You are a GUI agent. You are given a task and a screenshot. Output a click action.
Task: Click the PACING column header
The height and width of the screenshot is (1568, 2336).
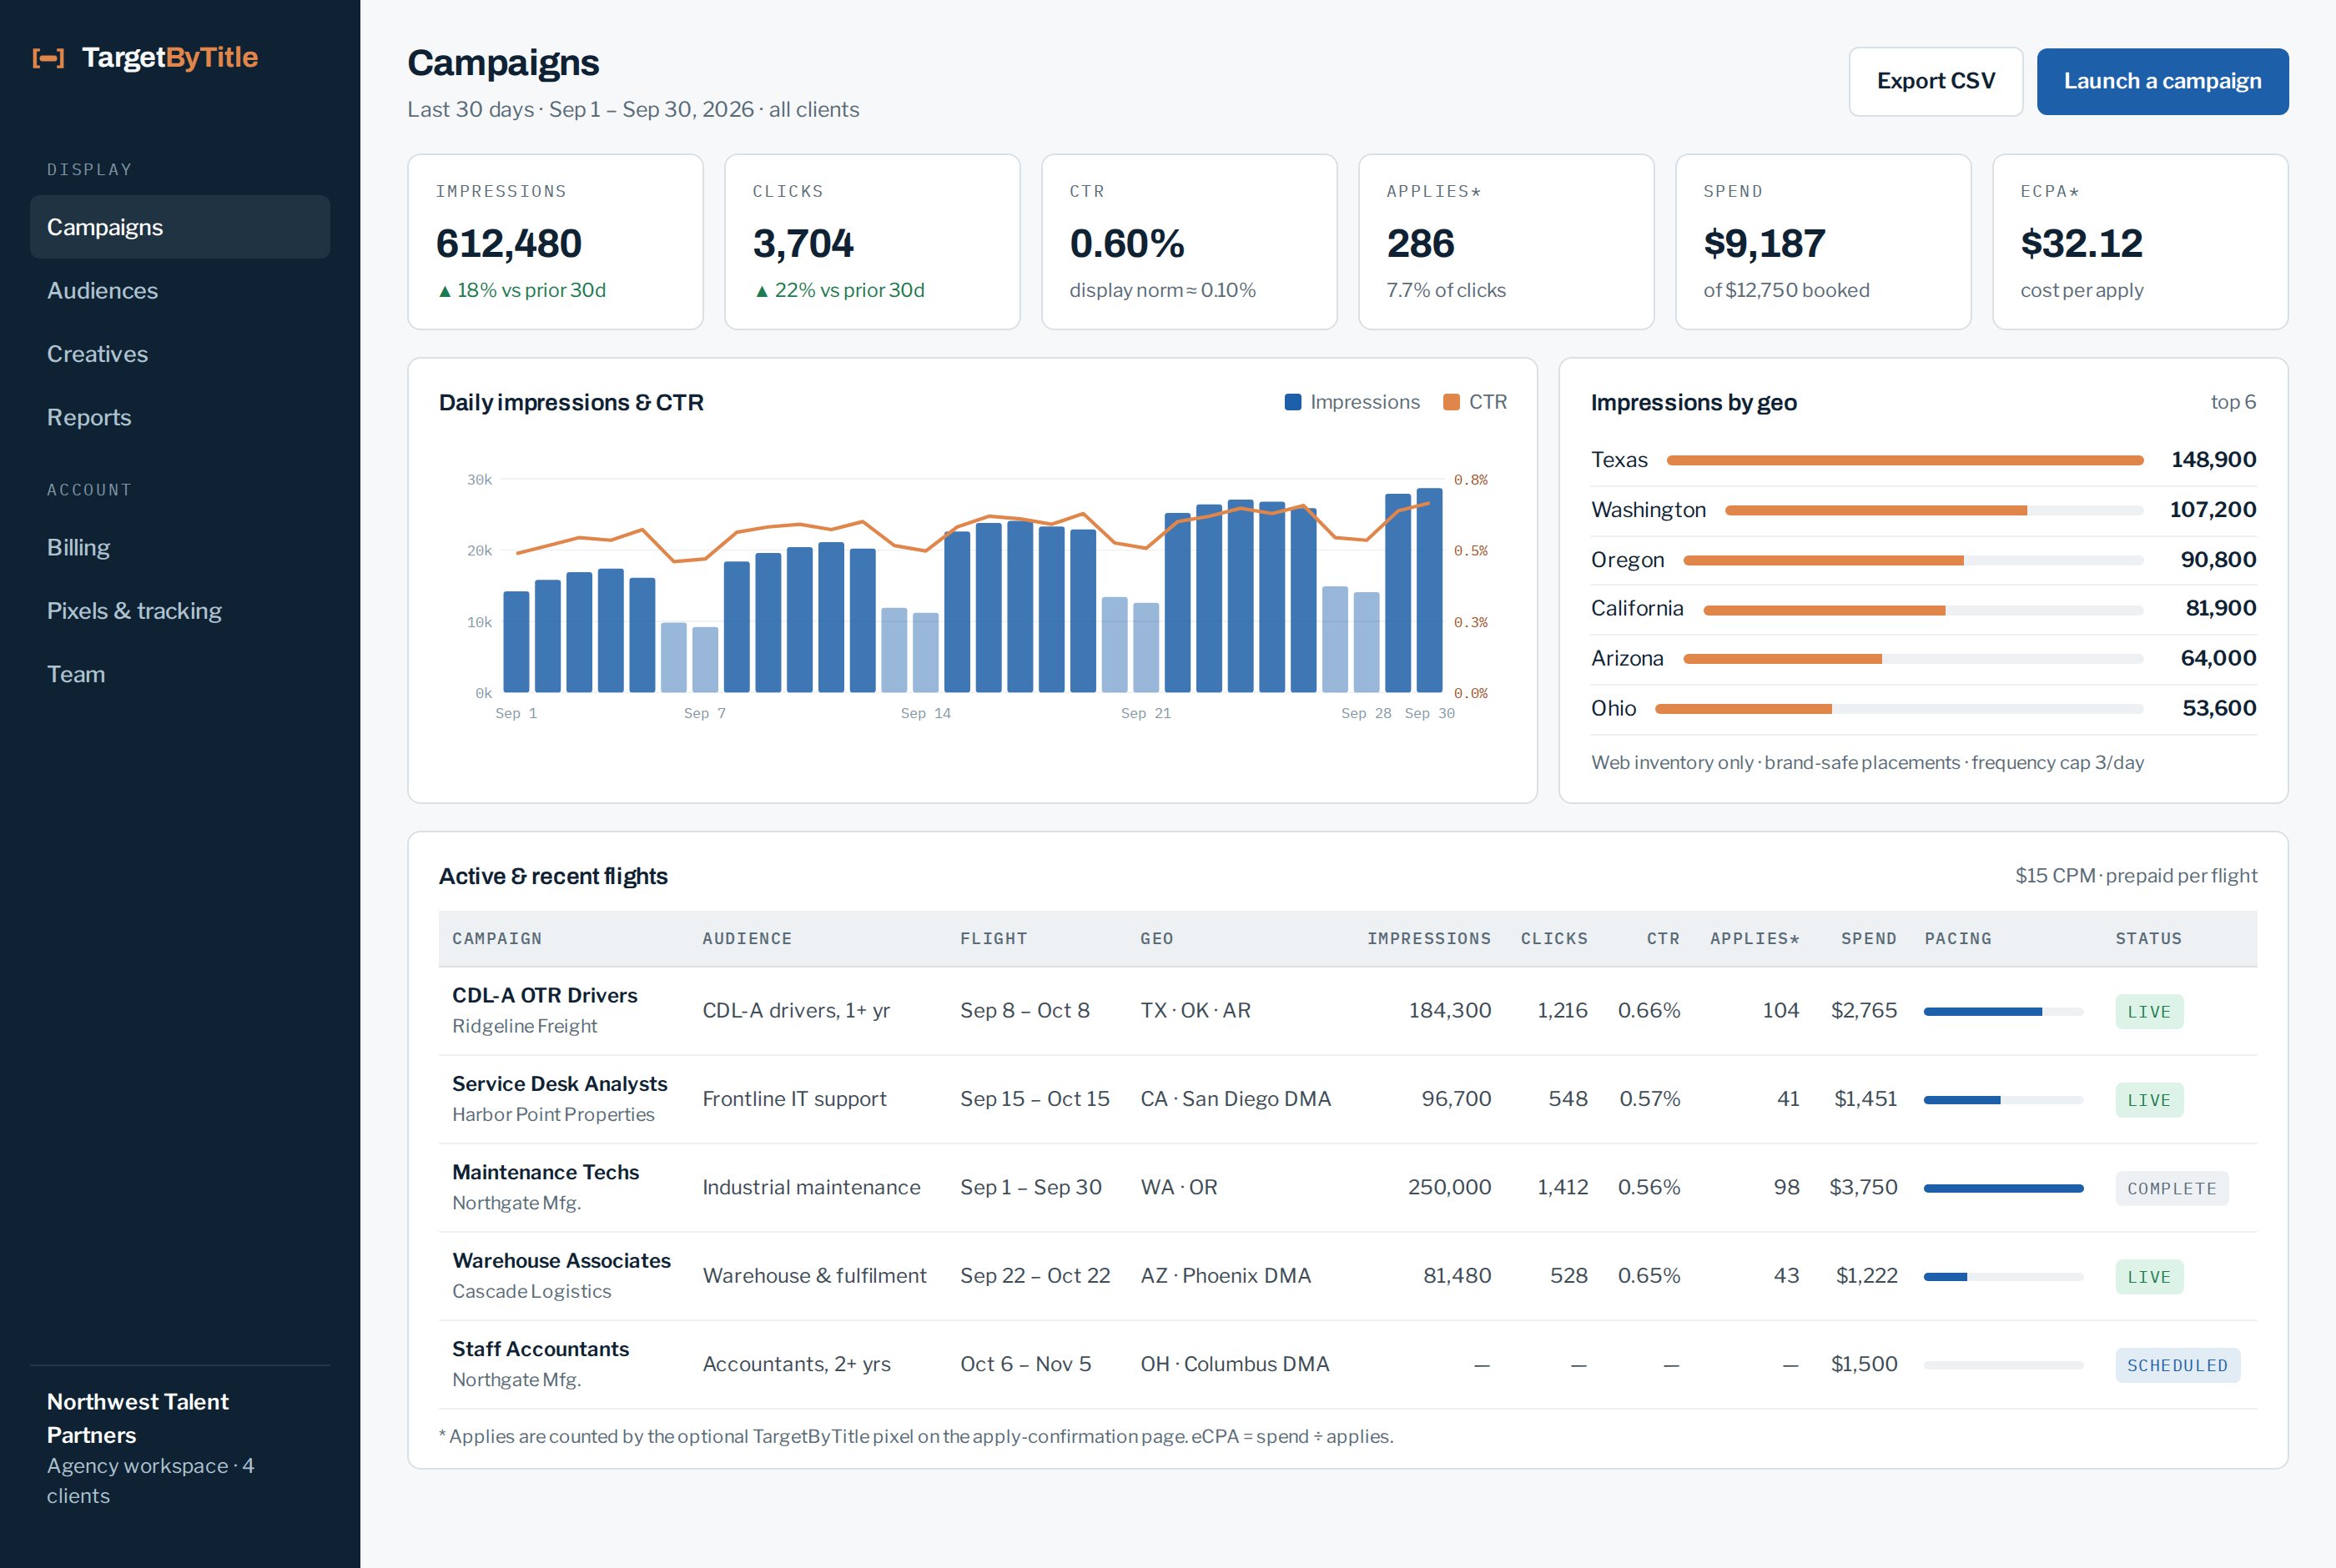click(1958, 938)
